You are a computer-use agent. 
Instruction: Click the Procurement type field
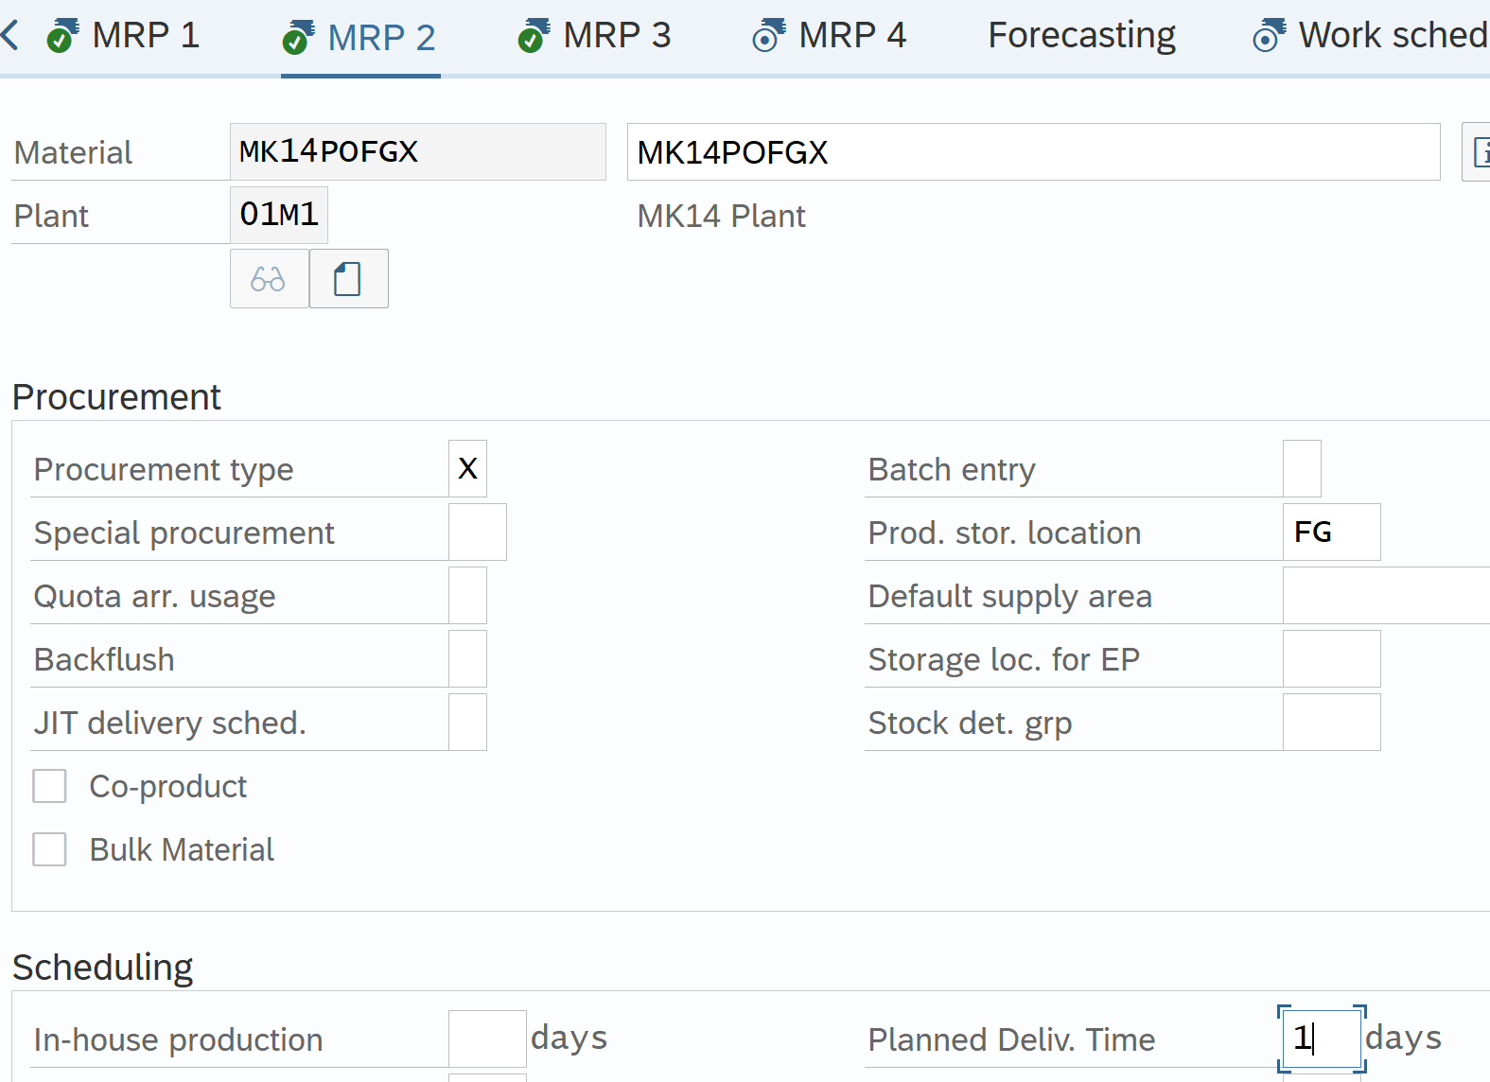467,469
